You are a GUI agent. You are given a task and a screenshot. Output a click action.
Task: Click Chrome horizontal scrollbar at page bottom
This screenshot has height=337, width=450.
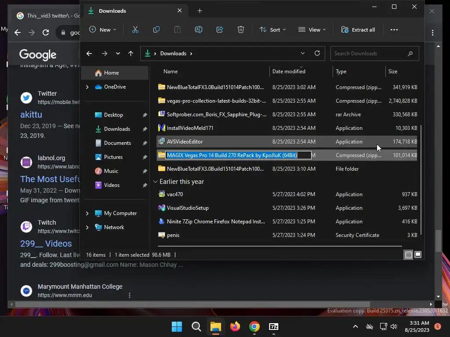pos(192,304)
